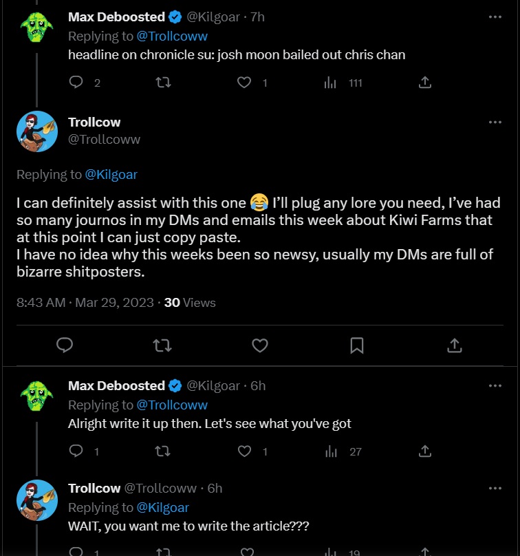Like Max Deboosted's headline tweet
This screenshot has height=556, width=520.
pyautogui.click(x=244, y=83)
